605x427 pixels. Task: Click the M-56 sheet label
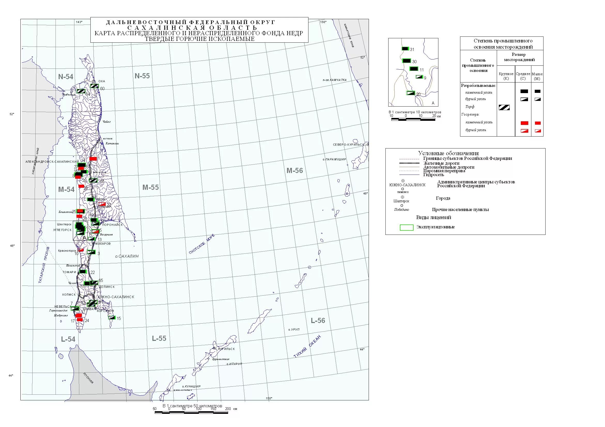(294, 171)
